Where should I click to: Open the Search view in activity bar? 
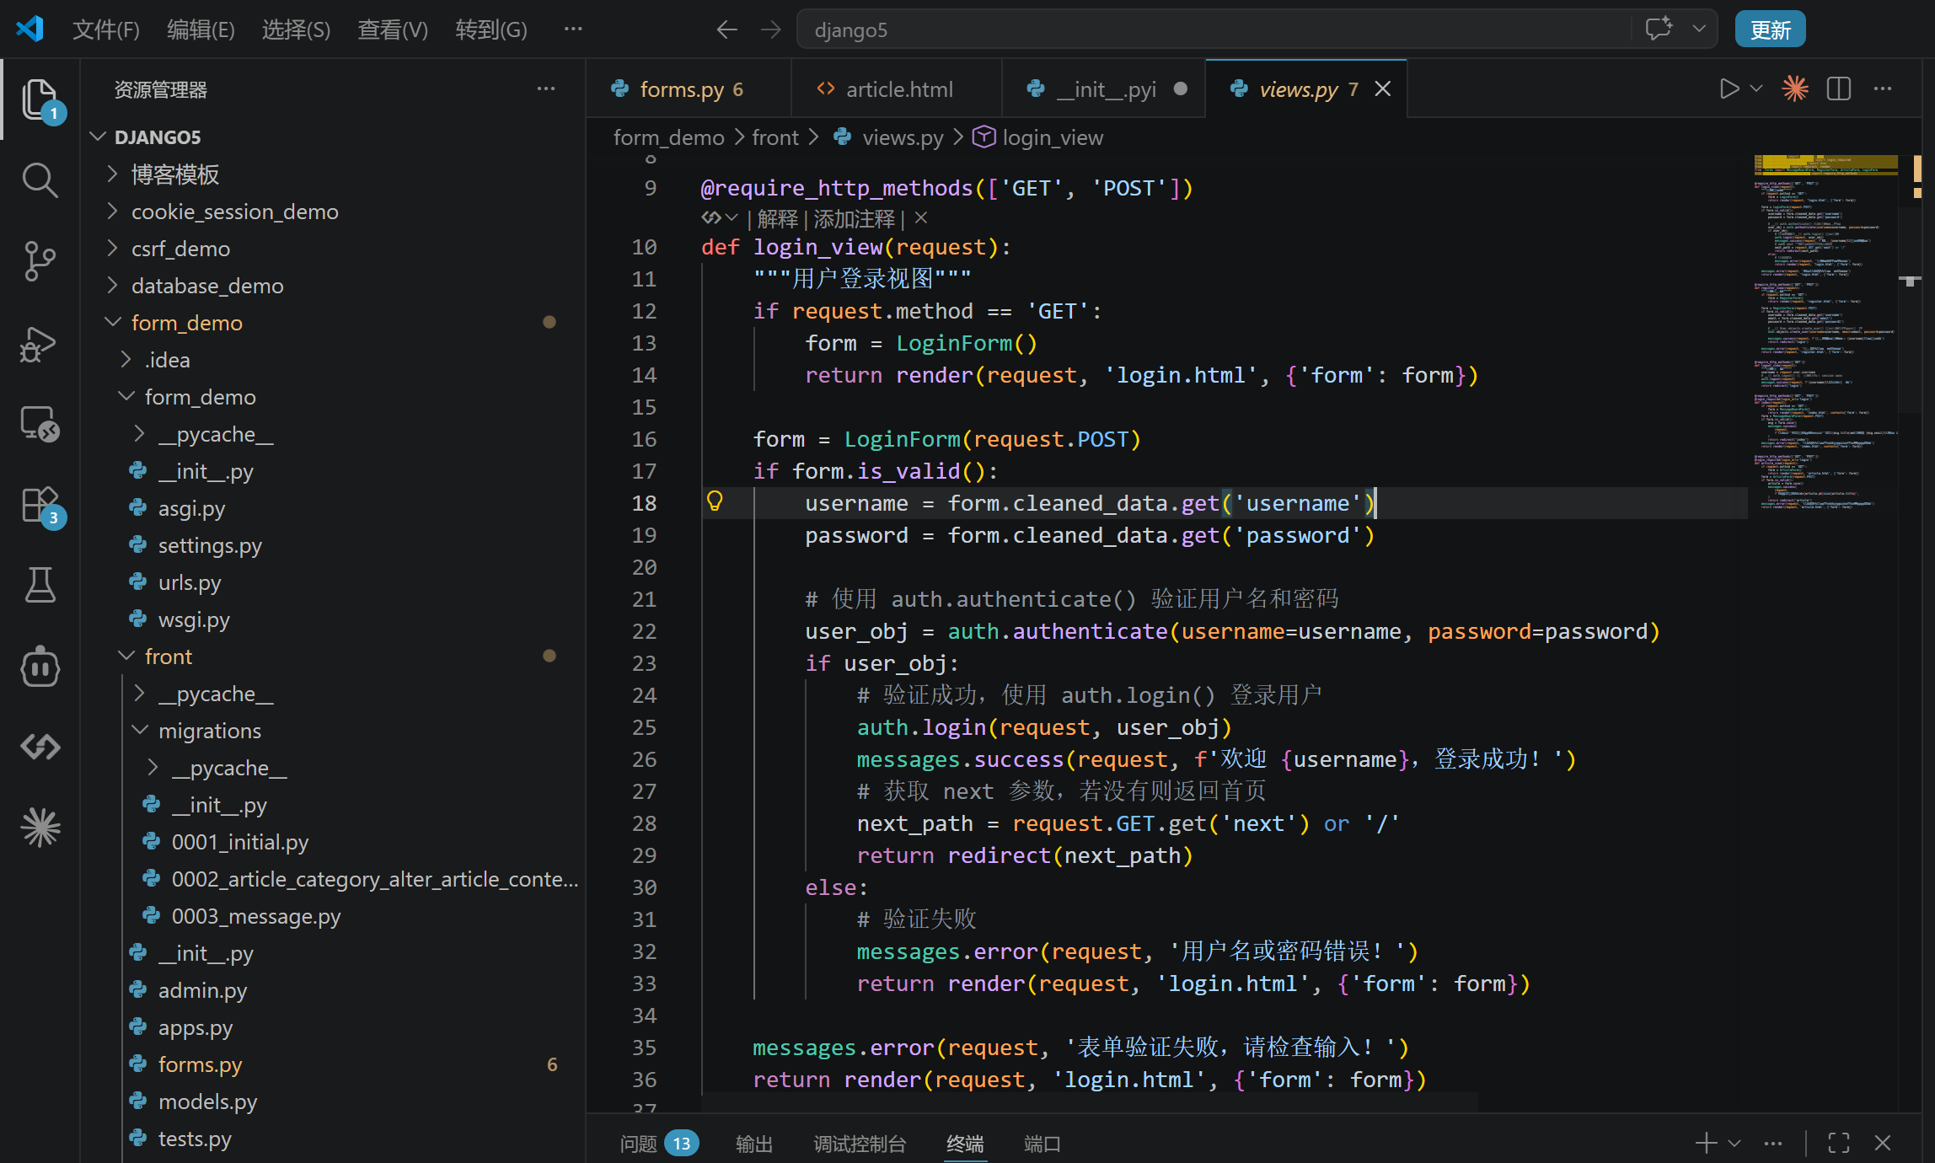click(40, 180)
